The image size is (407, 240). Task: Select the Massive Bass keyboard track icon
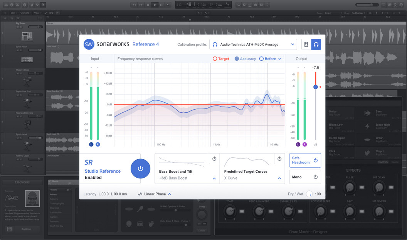(x=27, y=82)
